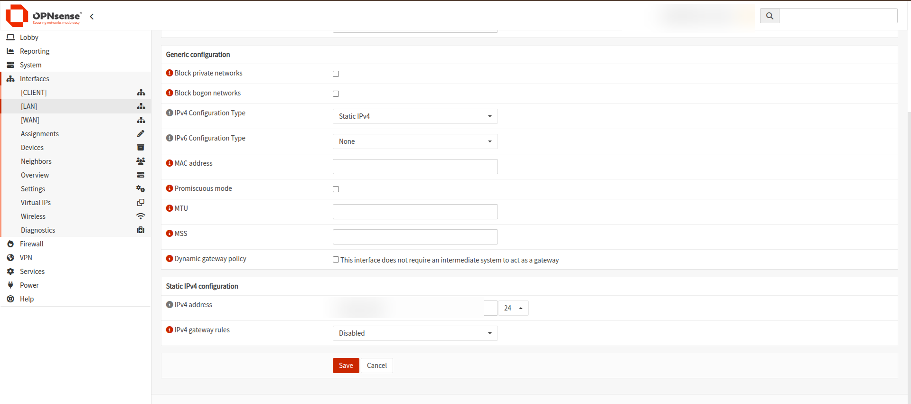Click the network icon beside [WAN]
This screenshot has width=911, height=404.
tap(141, 120)
